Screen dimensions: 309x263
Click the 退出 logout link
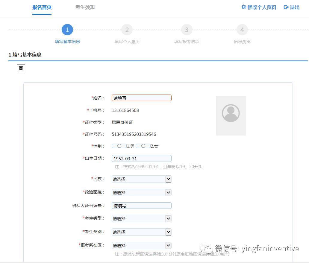click(295, 7)
